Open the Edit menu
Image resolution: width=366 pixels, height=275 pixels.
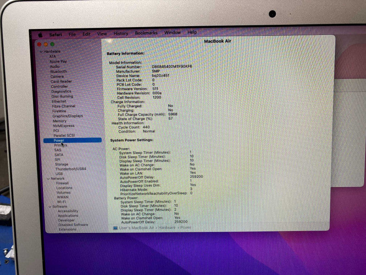point(86,34)
